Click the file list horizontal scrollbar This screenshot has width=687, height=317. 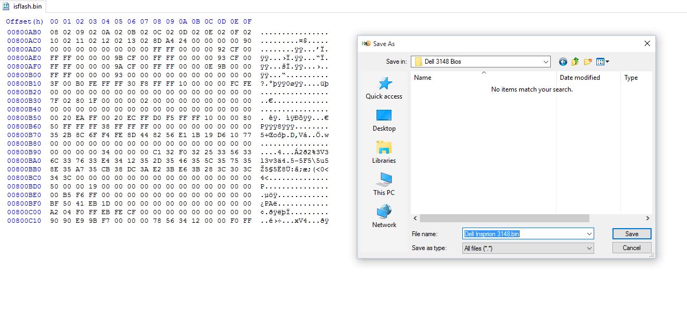[x=504, y=218]
